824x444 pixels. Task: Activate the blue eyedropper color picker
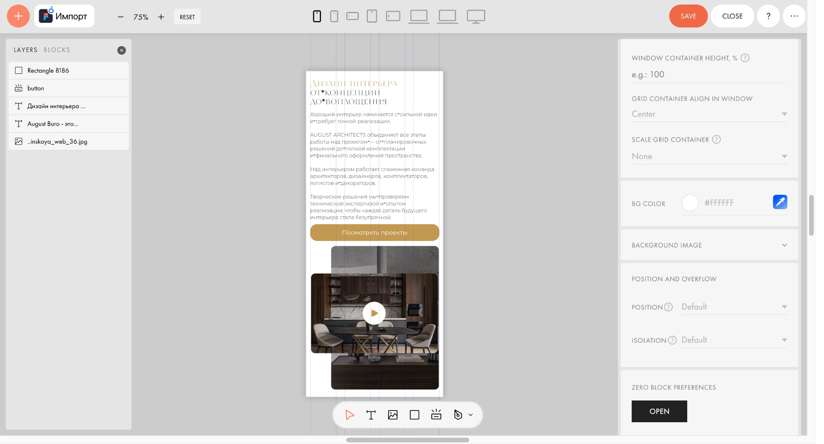[x=780, y=202]
